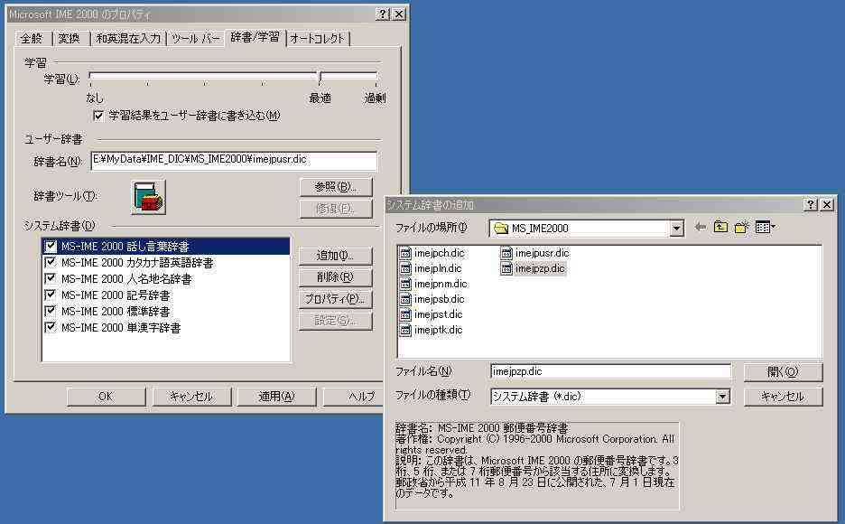Close the IME 2000 properties window
This screenshot has width=845, height=524.
pyautogui.click(x=399, y=14)
